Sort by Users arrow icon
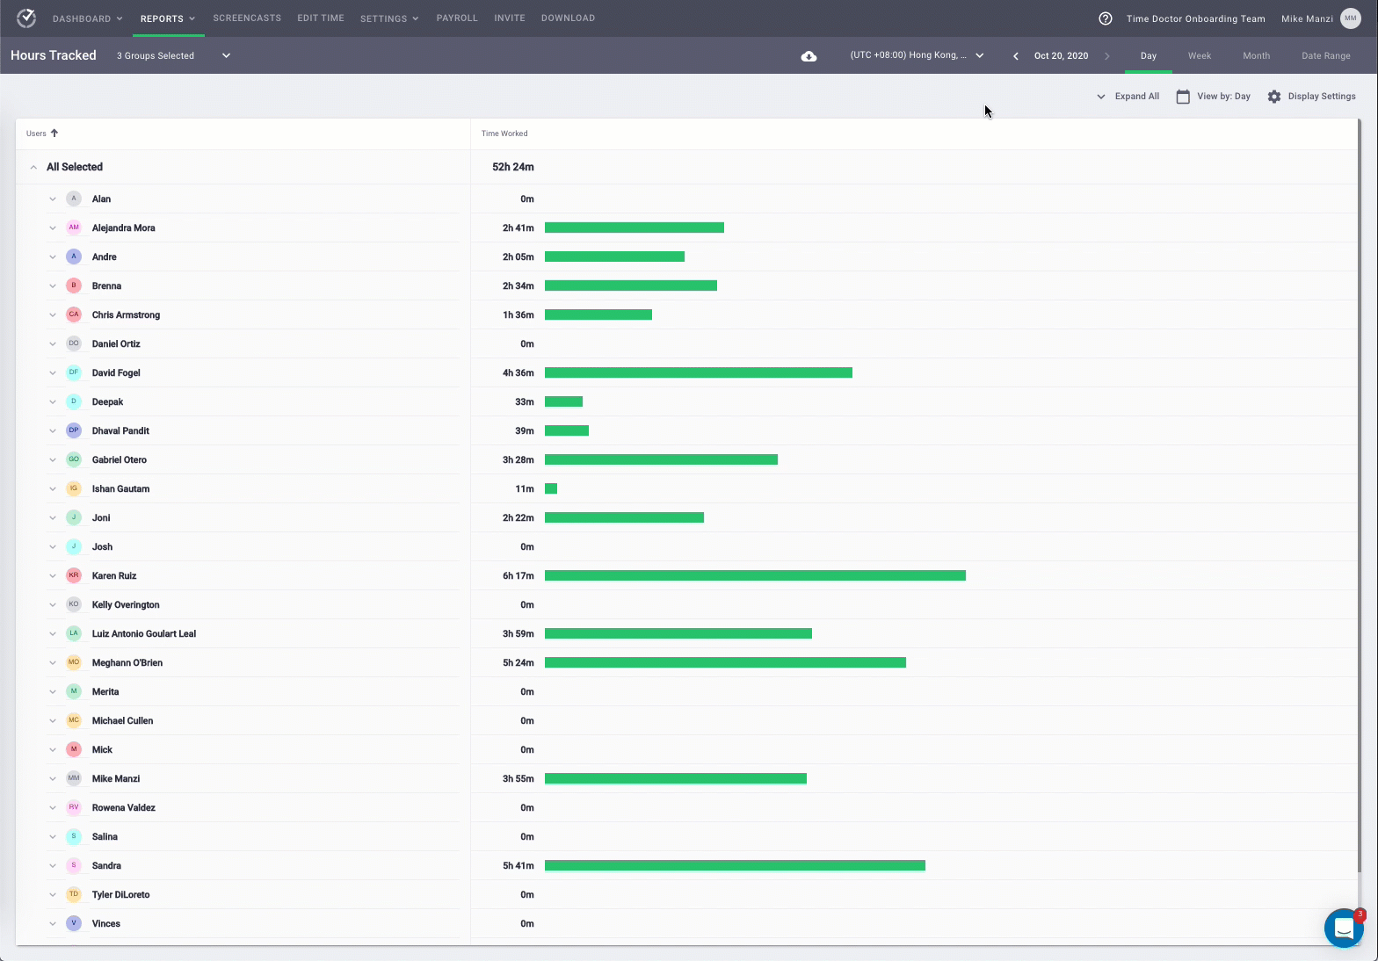The width and height of the screenshot is (1378, 961). coord(54,134)
